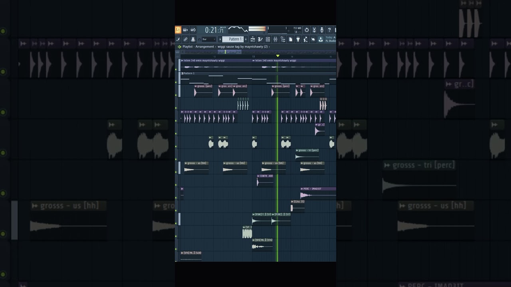The image size is (511, 287).
Task: Open the tempo tapper icon
Action: coord(305,39)
